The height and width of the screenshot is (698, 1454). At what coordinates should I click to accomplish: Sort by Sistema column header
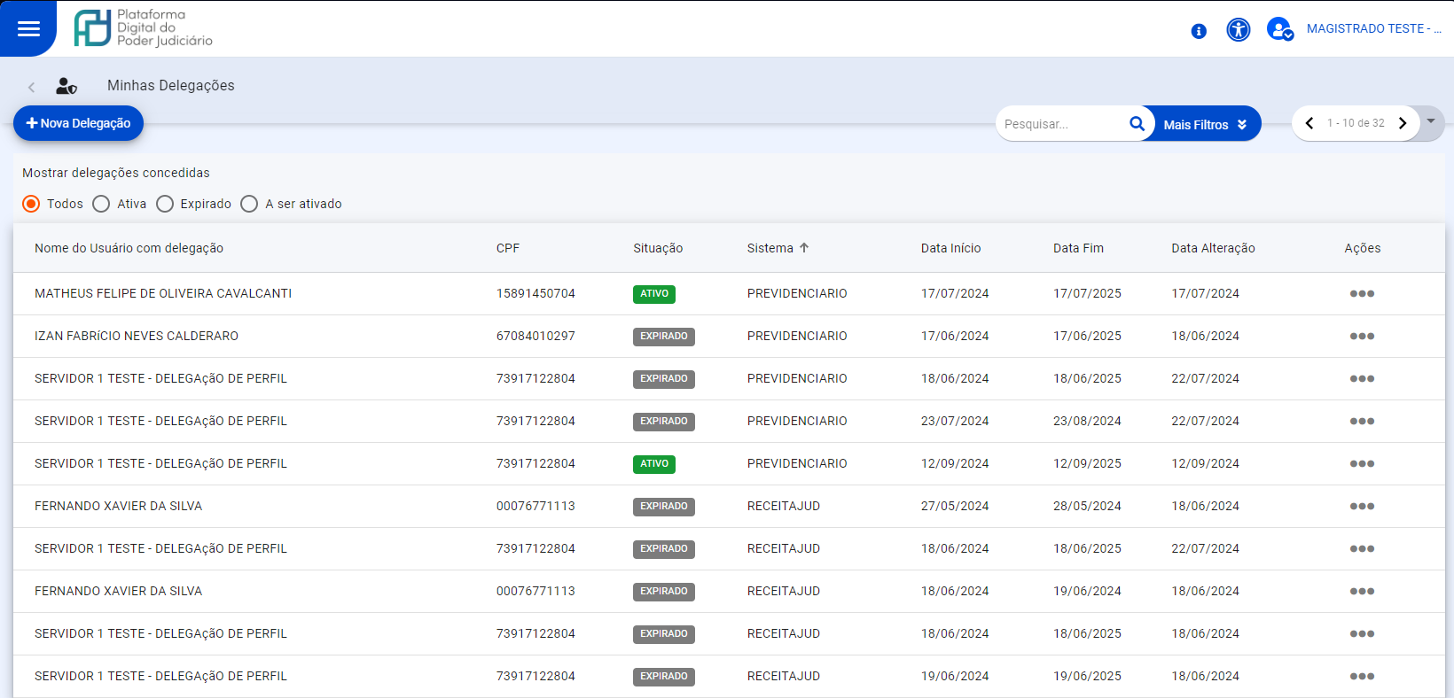click(x=770, y=248)
